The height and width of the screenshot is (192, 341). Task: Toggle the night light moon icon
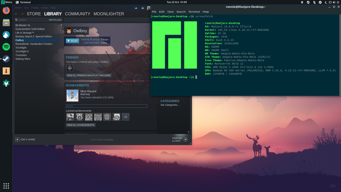(x=326, y=2)
